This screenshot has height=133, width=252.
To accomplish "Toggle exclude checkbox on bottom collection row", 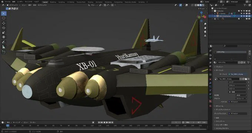I will [x=239, y=19].
